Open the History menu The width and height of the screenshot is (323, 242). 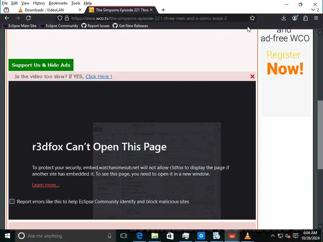(x=39, y=3)
